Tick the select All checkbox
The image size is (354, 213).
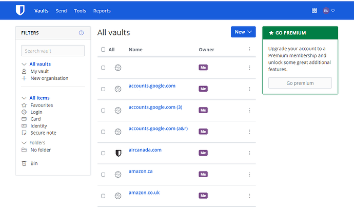(103, 49)
